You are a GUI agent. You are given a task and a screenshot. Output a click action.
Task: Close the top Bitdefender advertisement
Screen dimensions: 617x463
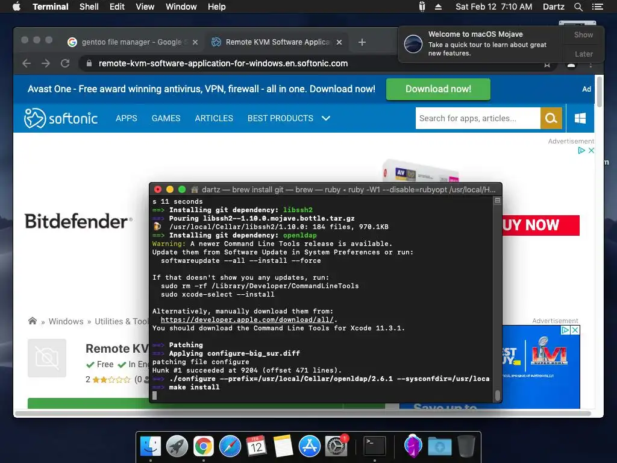[x=590, y=150]
